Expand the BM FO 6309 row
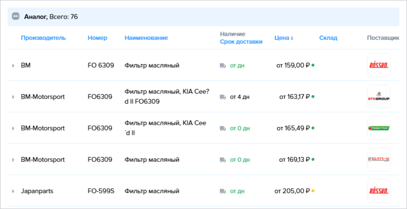Screen dimensions: 407x209 (x=13, y=66)
